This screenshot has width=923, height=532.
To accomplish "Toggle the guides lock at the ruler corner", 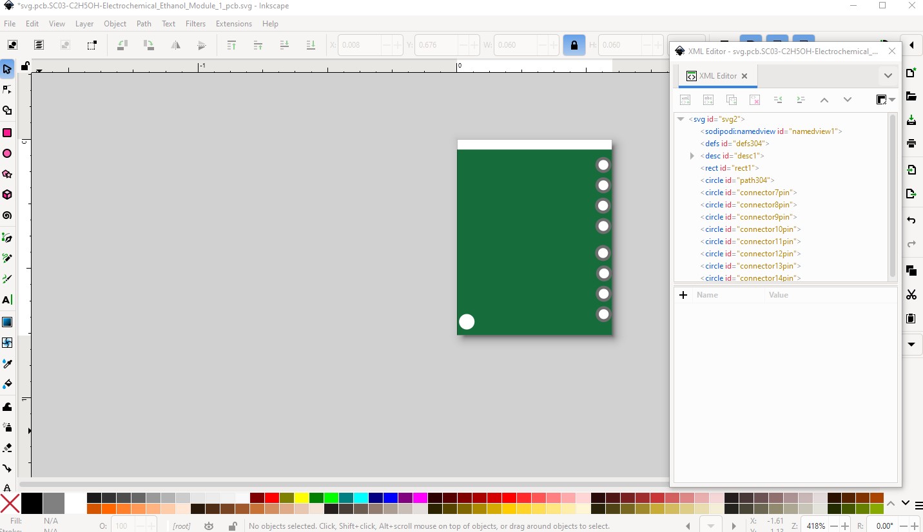I will (x=24, y=66).
